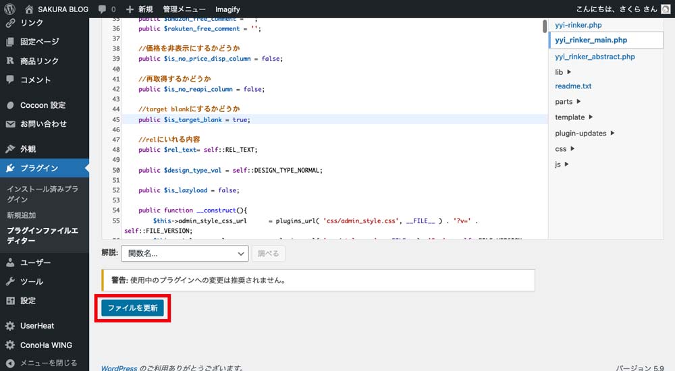Expand the js folder
The width and height of the screenshot is (675, 371).
(562, 165)
